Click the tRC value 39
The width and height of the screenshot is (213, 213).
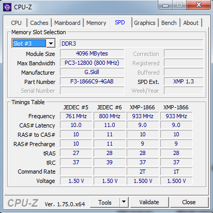click(x=110, y=162)
